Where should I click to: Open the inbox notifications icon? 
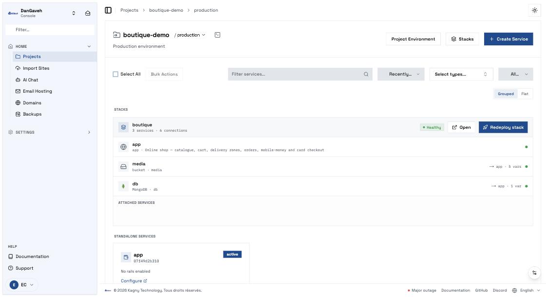click(88, 13)
